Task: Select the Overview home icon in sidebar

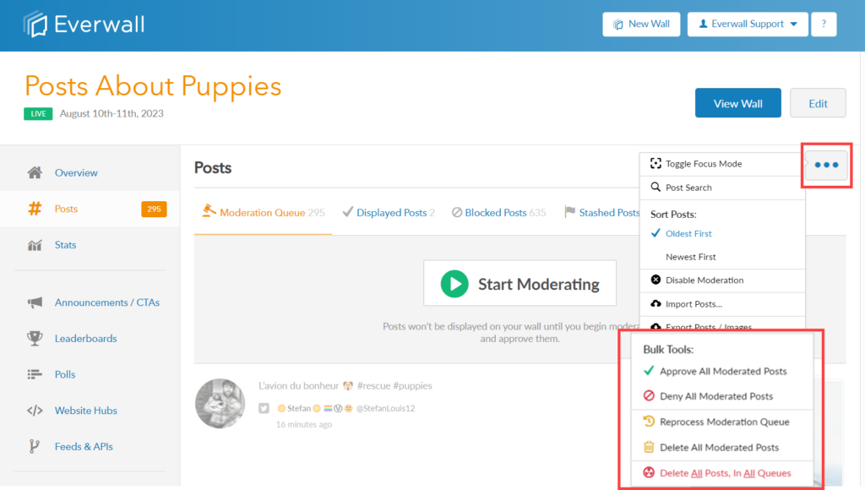Action: pyautogui.click(x=35, y=172)
